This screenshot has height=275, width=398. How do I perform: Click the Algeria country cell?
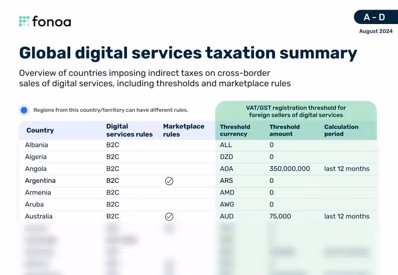(x=36, y=157)
